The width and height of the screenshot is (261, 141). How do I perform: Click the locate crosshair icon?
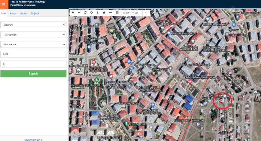pos(92,13)
